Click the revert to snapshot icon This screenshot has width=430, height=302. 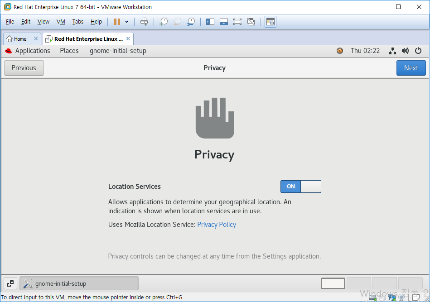click(x=177, y=22)
